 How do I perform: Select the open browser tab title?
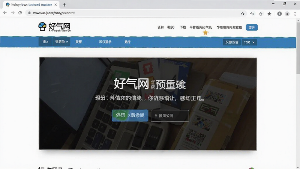pyautogui.click(x=31, y=5)
